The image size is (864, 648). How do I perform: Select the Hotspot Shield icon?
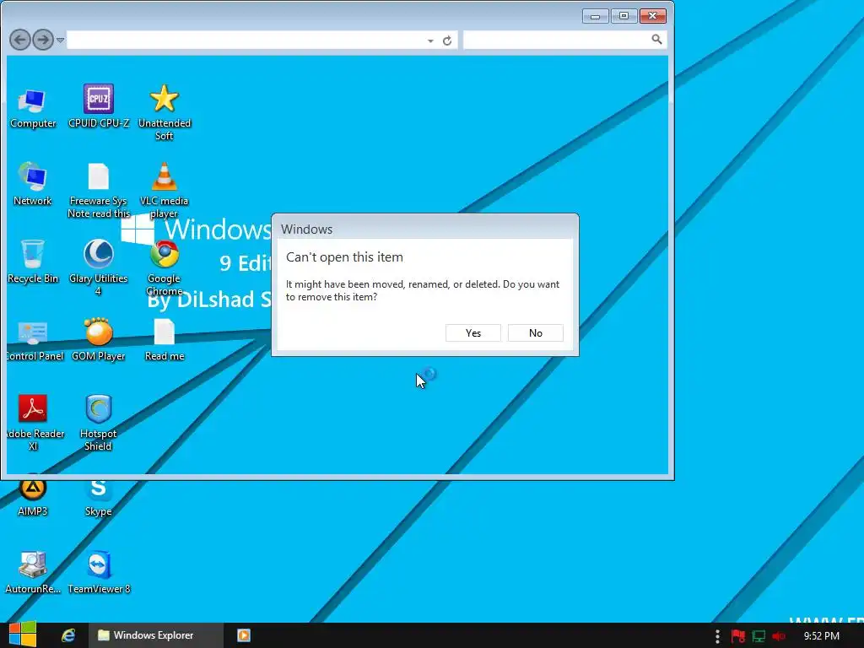click(x=99, y=424)
